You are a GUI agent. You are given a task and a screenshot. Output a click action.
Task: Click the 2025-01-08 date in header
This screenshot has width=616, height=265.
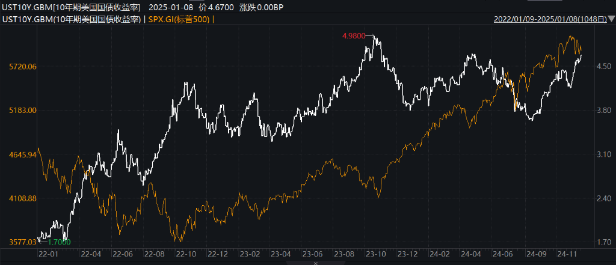point(171,7)
